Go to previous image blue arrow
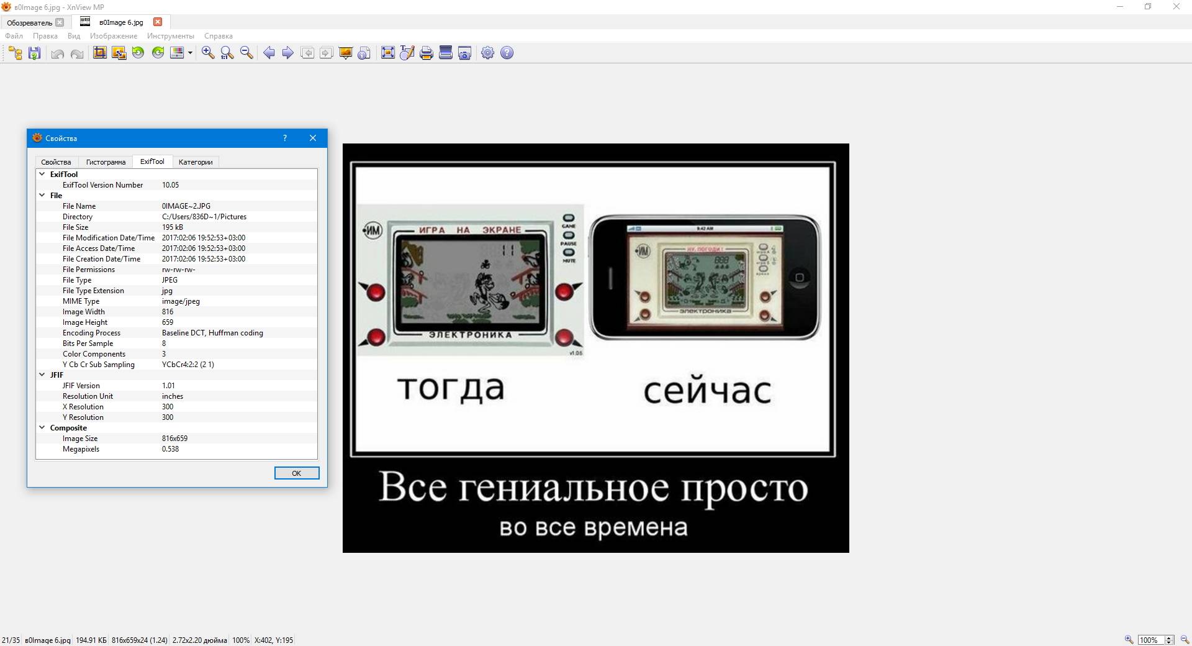Screen dimensions: 1192x646 point(269,53)
